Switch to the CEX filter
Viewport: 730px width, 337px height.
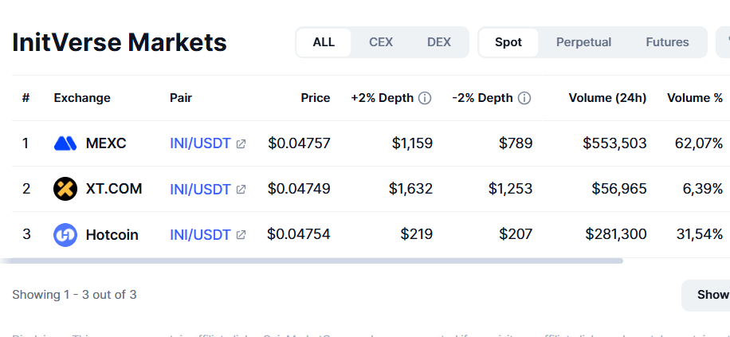(x=381, y=42)
